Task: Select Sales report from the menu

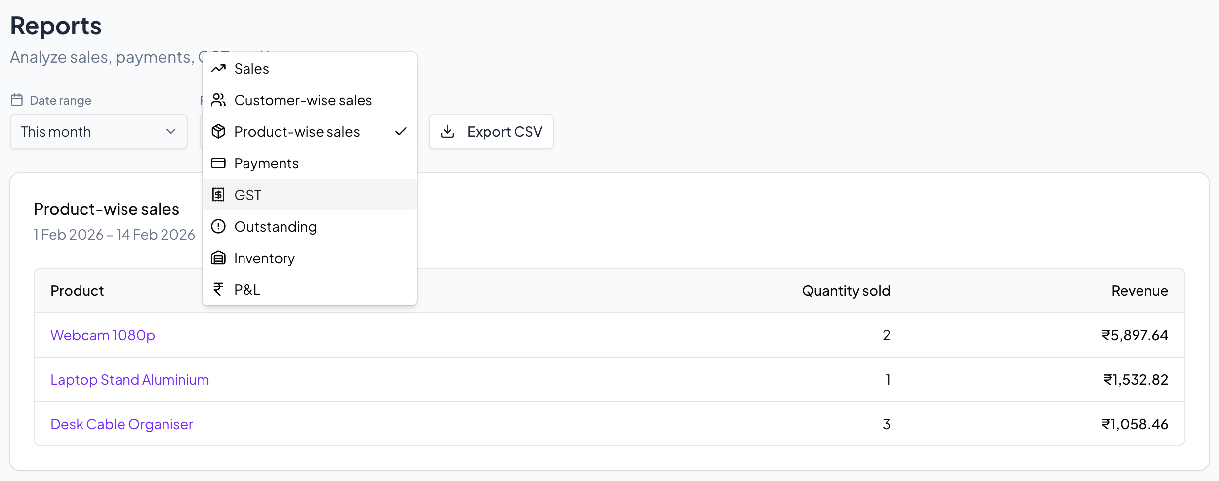Action: (252, 69)
